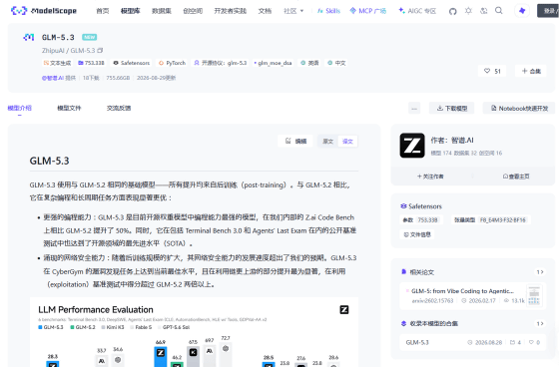
Task: Click the glm_moe_dsa tag
Action: [273, 63]
